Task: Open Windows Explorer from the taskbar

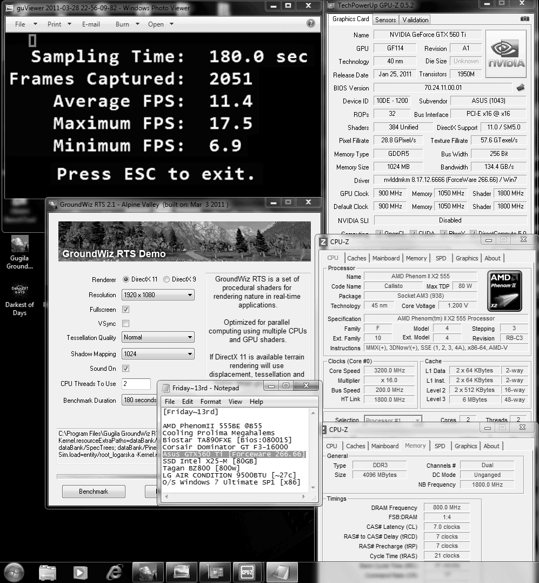Action: pyautogui.click(x=48, y=573)
